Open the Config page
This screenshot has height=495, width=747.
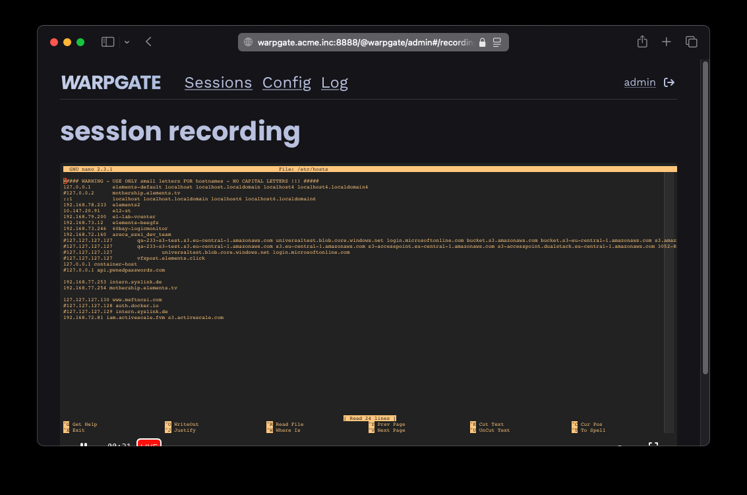tap(287, 83)
